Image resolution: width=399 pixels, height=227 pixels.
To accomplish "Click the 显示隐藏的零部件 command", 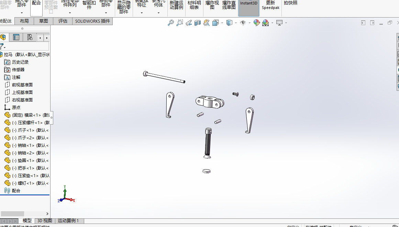I will pyautogui.click(x=124, y=7).
